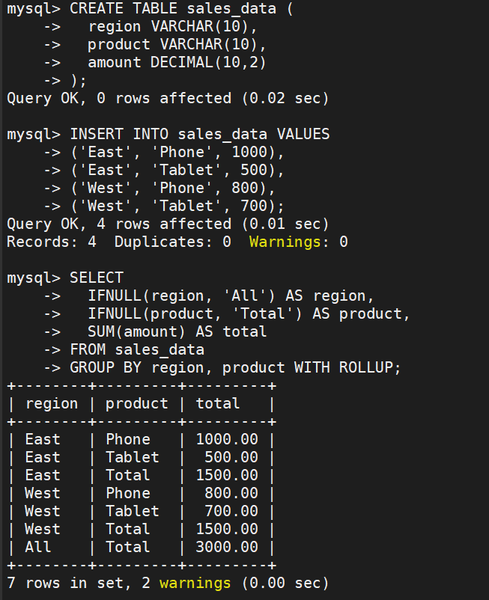Screen dimensions: 489x600
Task: Click the product VARCHAR(10) column definition
Action: [x=166, y=45]
